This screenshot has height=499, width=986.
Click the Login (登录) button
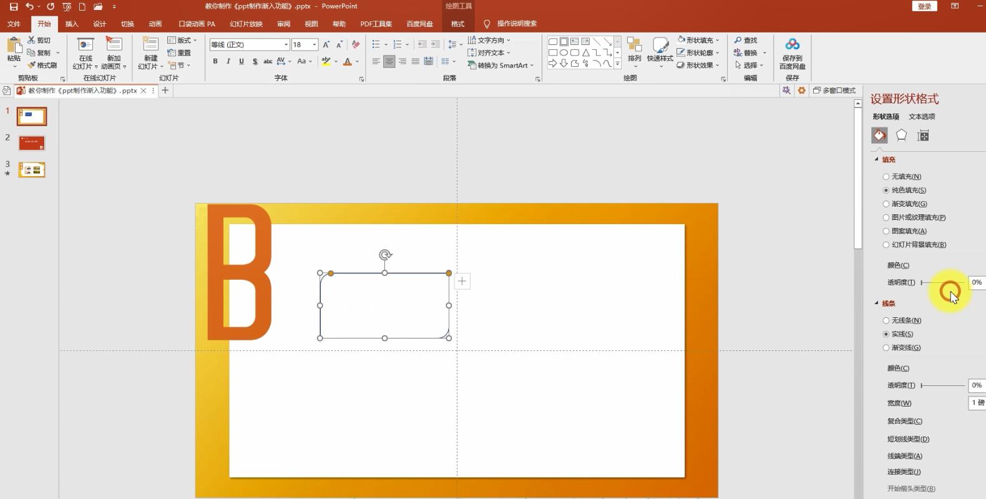[924, 6]
